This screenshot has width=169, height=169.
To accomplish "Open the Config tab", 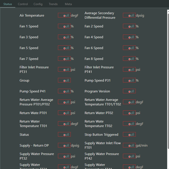I will 38,4.
